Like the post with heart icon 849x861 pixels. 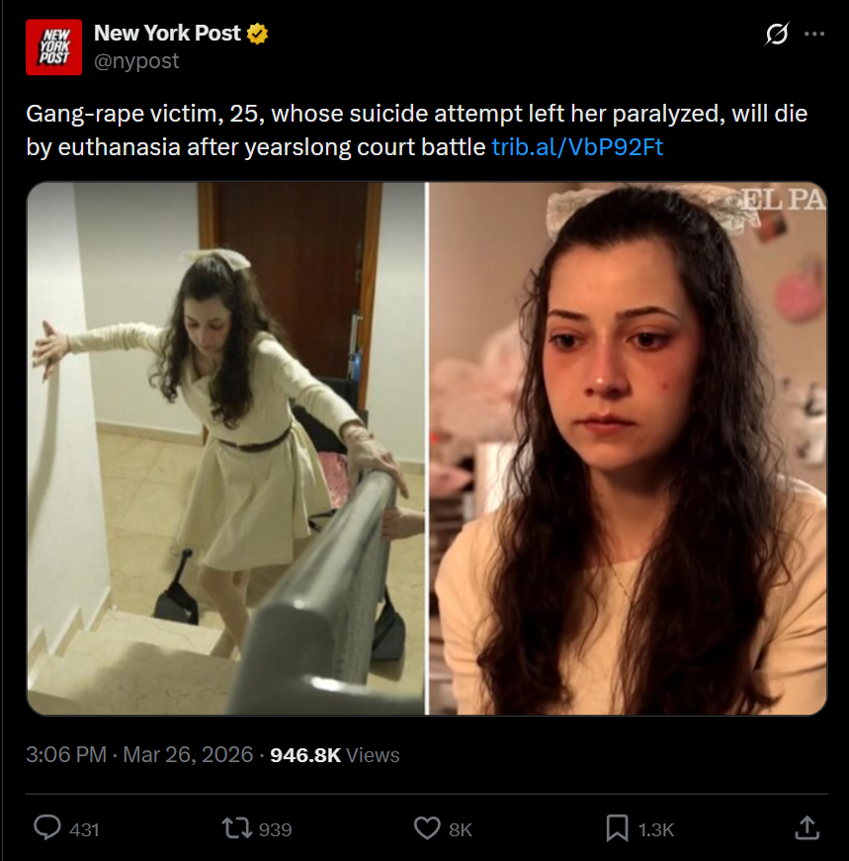pyautogui.click(x=427, y=828)
